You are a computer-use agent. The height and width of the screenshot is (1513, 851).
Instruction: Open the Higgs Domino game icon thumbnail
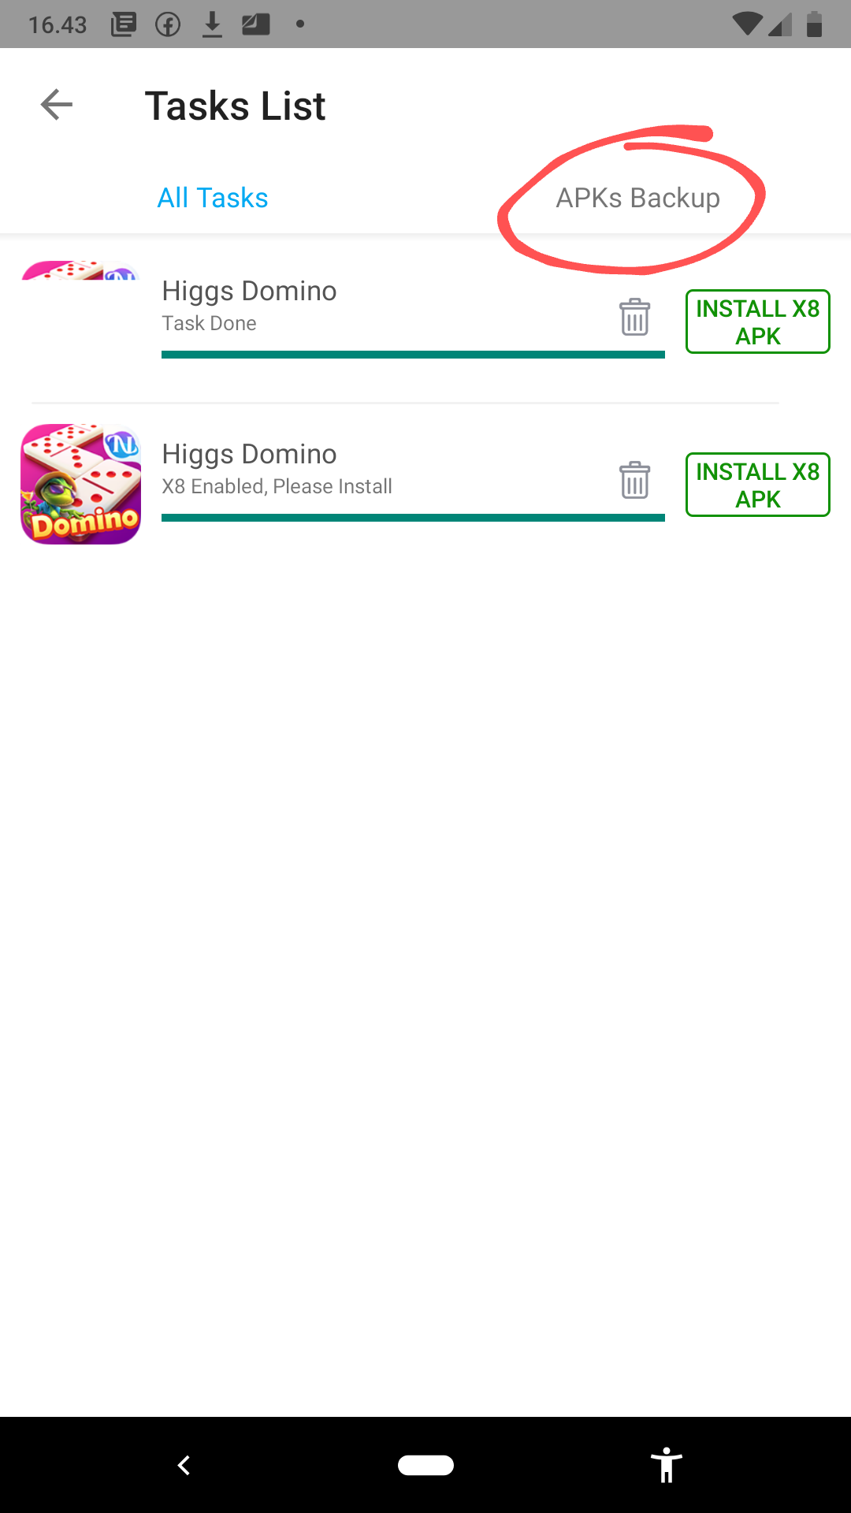click(81, 484)
